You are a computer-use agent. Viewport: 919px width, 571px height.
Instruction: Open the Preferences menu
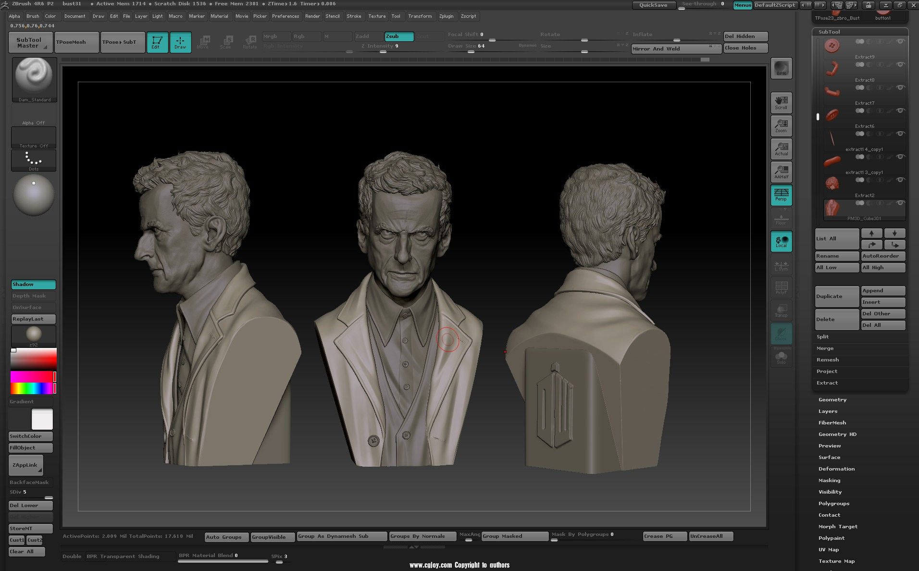(x=286, y=16)
